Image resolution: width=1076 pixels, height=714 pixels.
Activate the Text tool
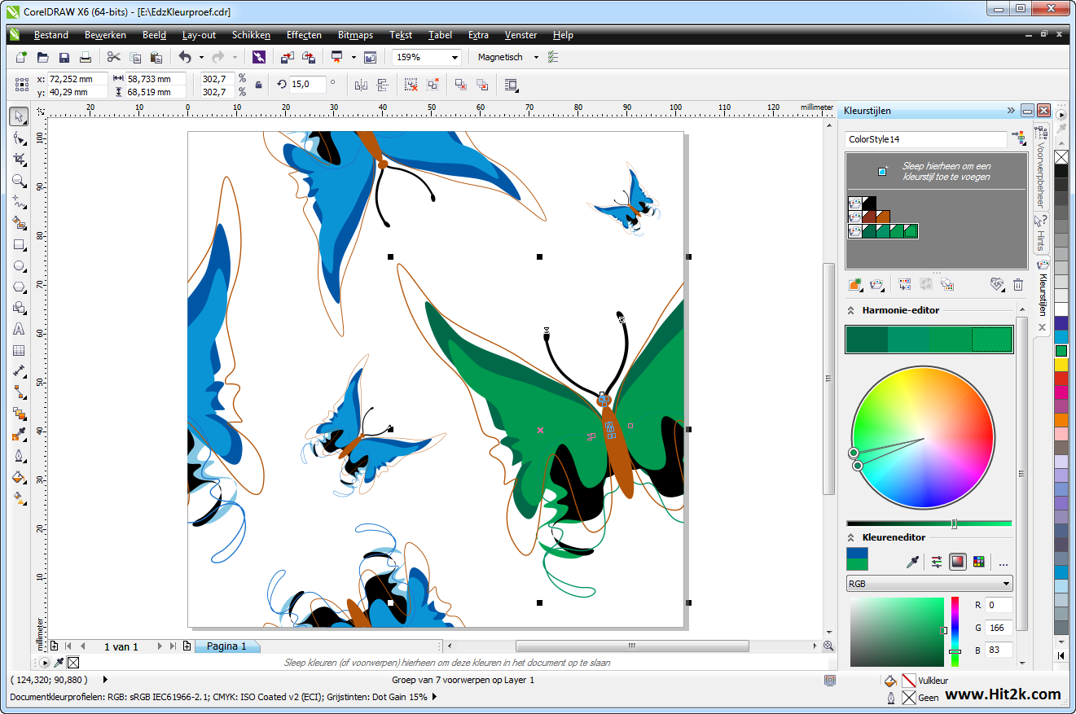19,329
